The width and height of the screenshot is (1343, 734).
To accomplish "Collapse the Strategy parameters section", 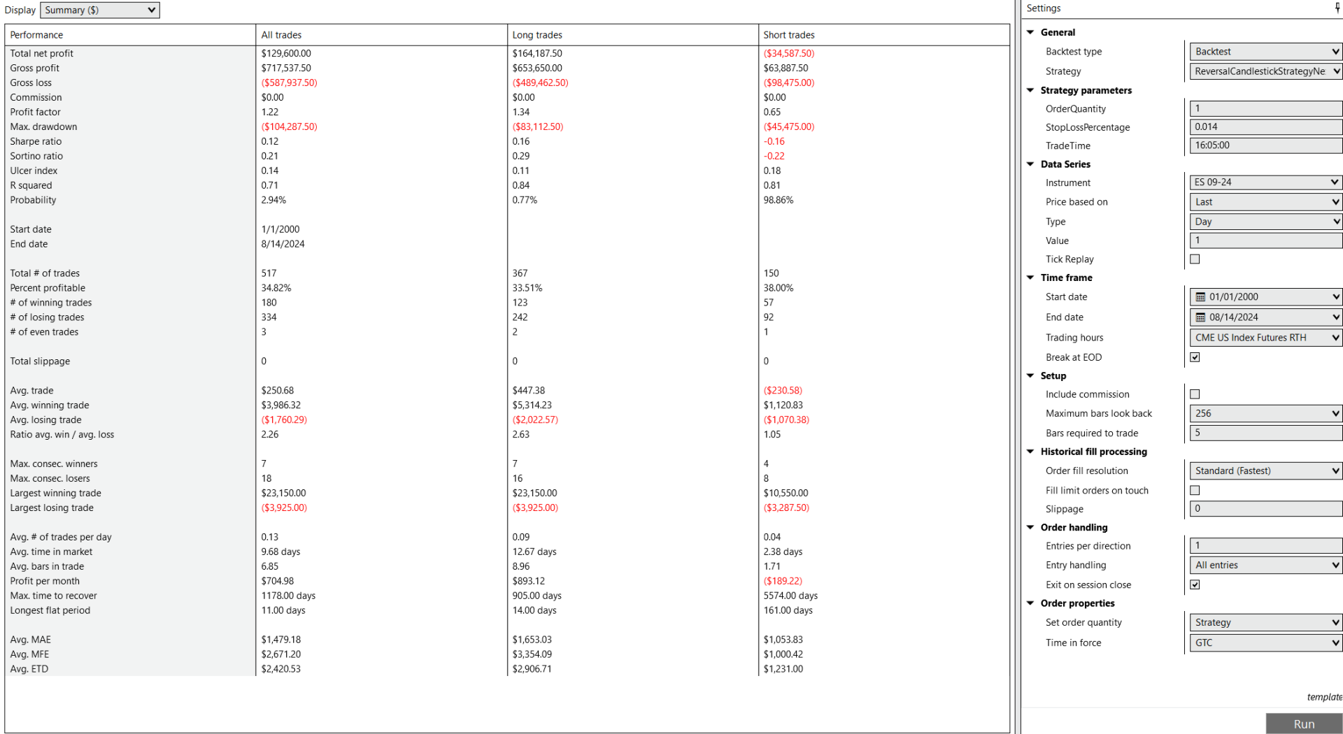I will [x=1030, y=90].
